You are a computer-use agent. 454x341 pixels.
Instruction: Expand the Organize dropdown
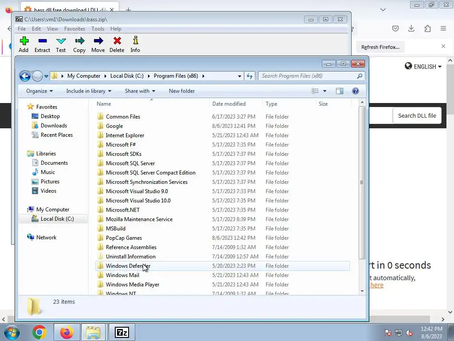39,91
